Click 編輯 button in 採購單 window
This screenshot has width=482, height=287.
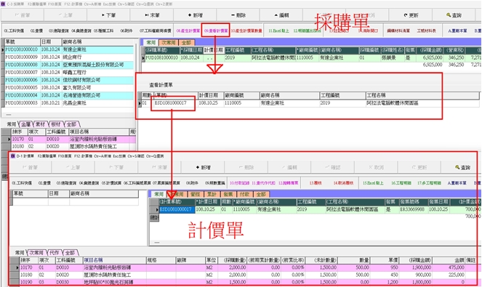(x=281, y=15)
